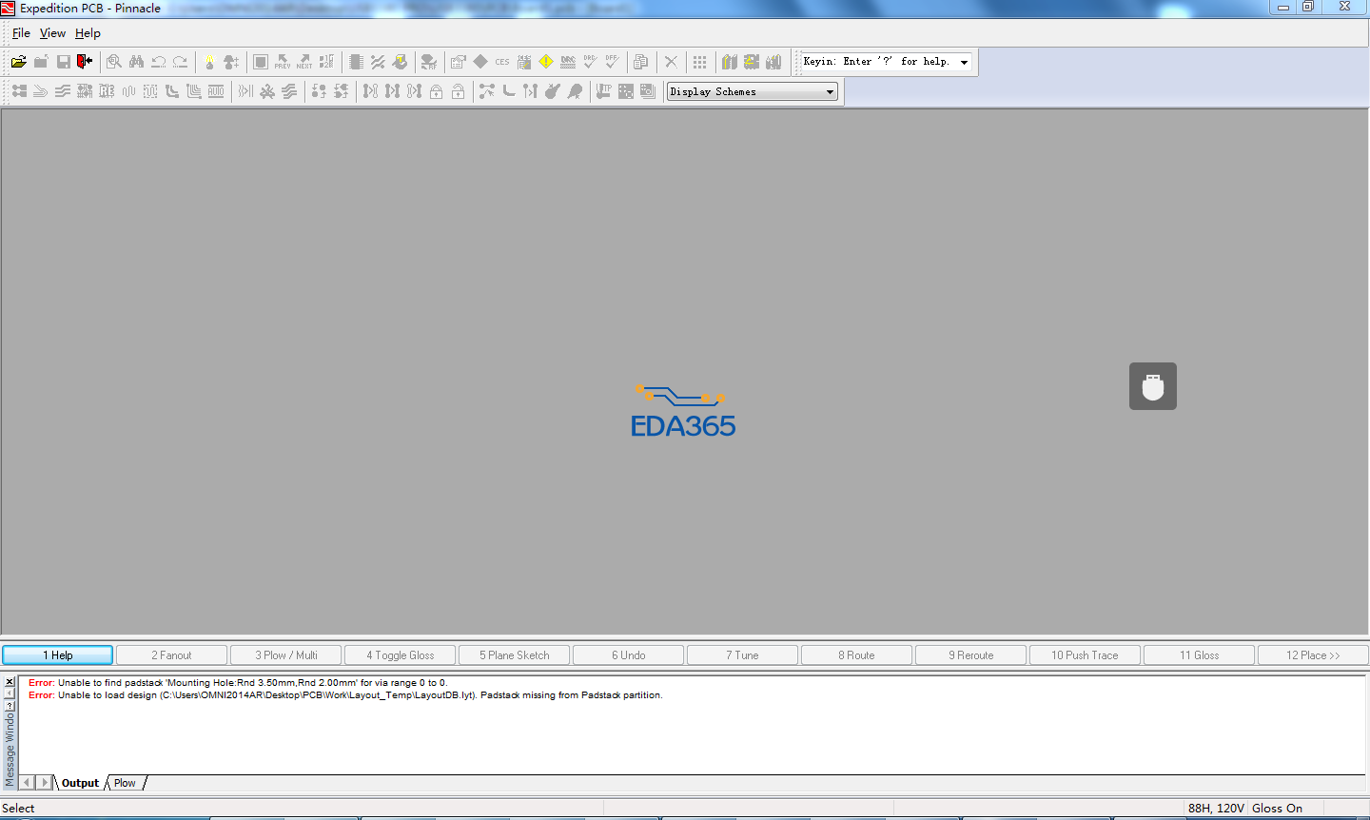Click the Redo arrow toolbar icon
The height and width of the screenshot is (820, 1370).
(180, 62)
